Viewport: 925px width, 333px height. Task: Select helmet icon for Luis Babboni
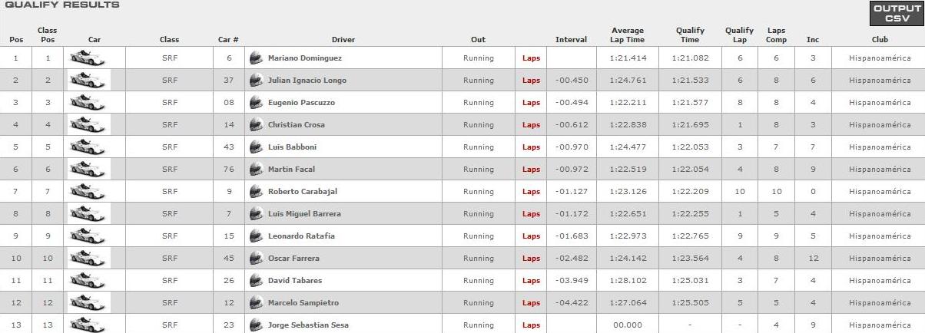[x=257, y=147]
